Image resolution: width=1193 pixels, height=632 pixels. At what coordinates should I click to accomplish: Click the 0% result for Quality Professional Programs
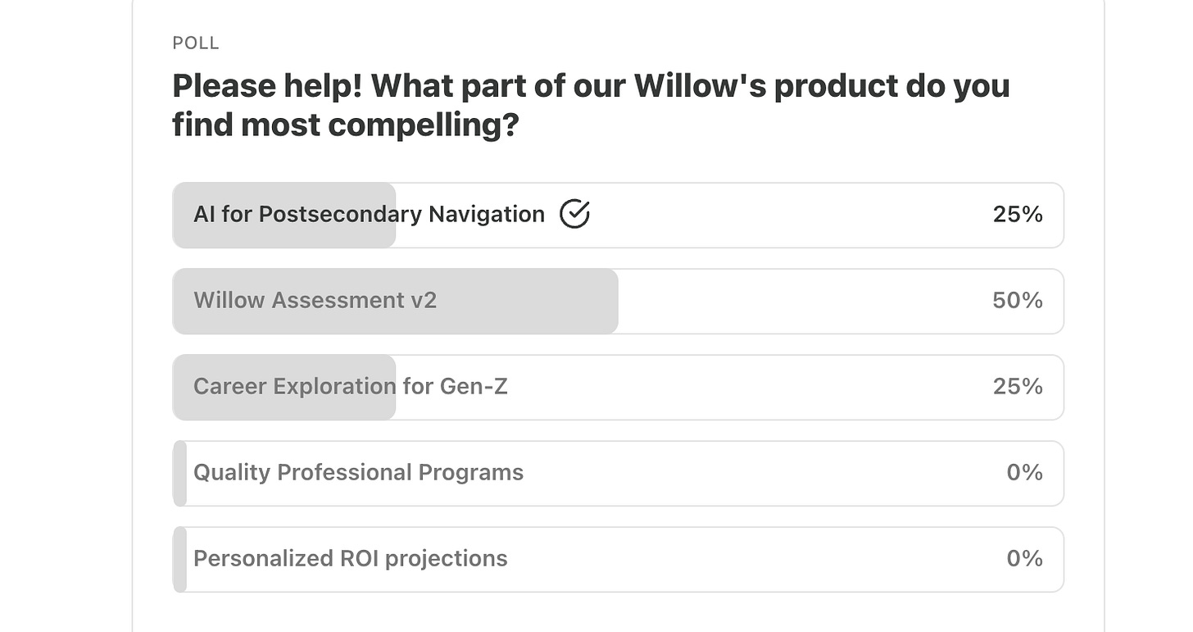click(1024, 473)
